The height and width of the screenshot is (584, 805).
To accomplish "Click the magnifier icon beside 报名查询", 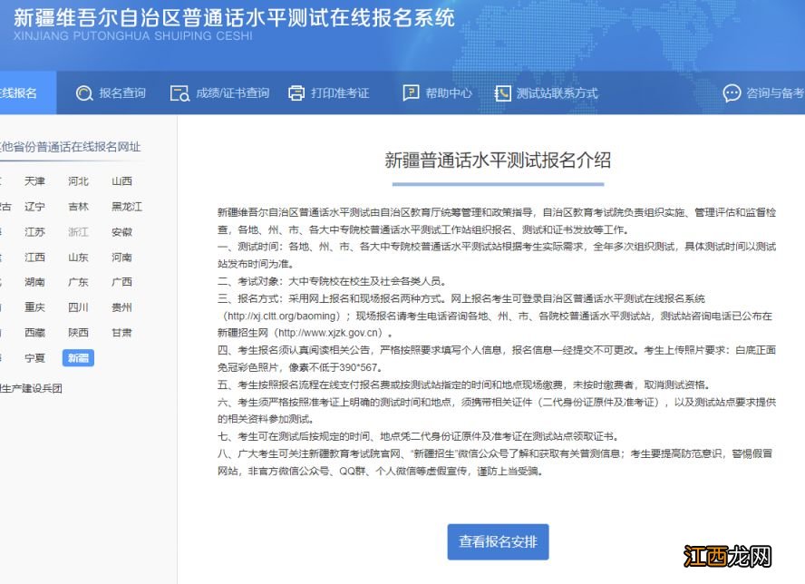I will pos(86,92).
